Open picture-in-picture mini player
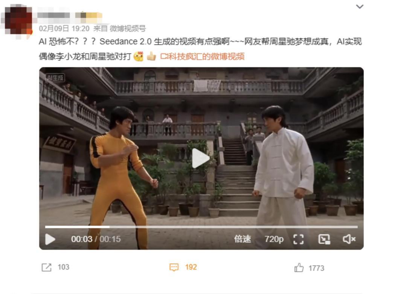Screen dimensions: 395x294 tap(324, 239)
